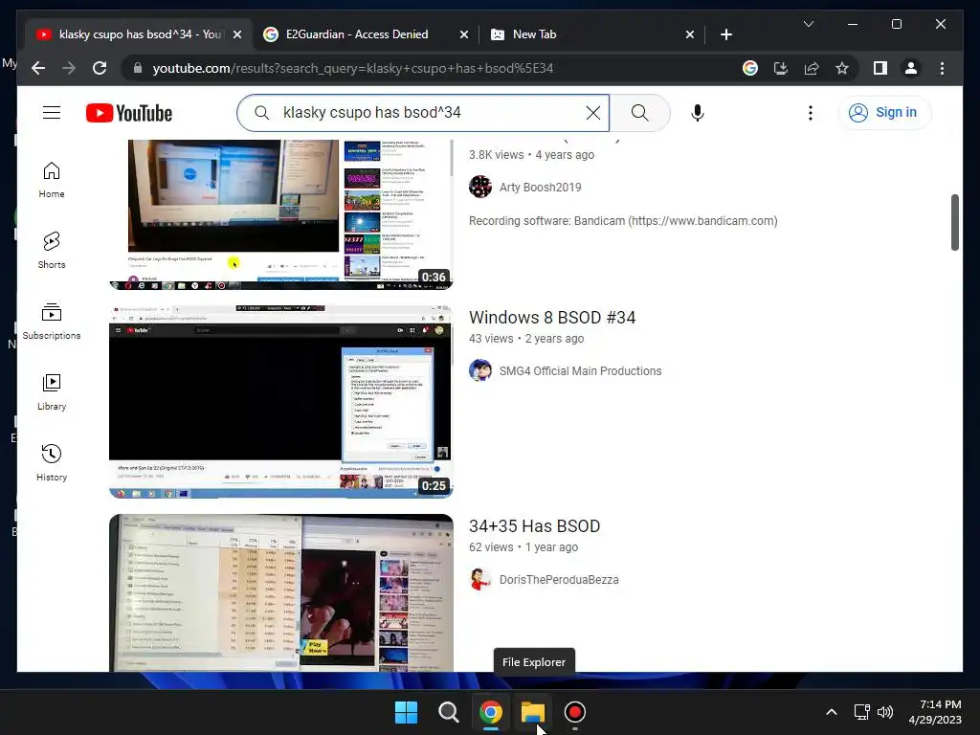Go forward with the browser forward arrow
980x735 pixels.
(x=69, y=68)
